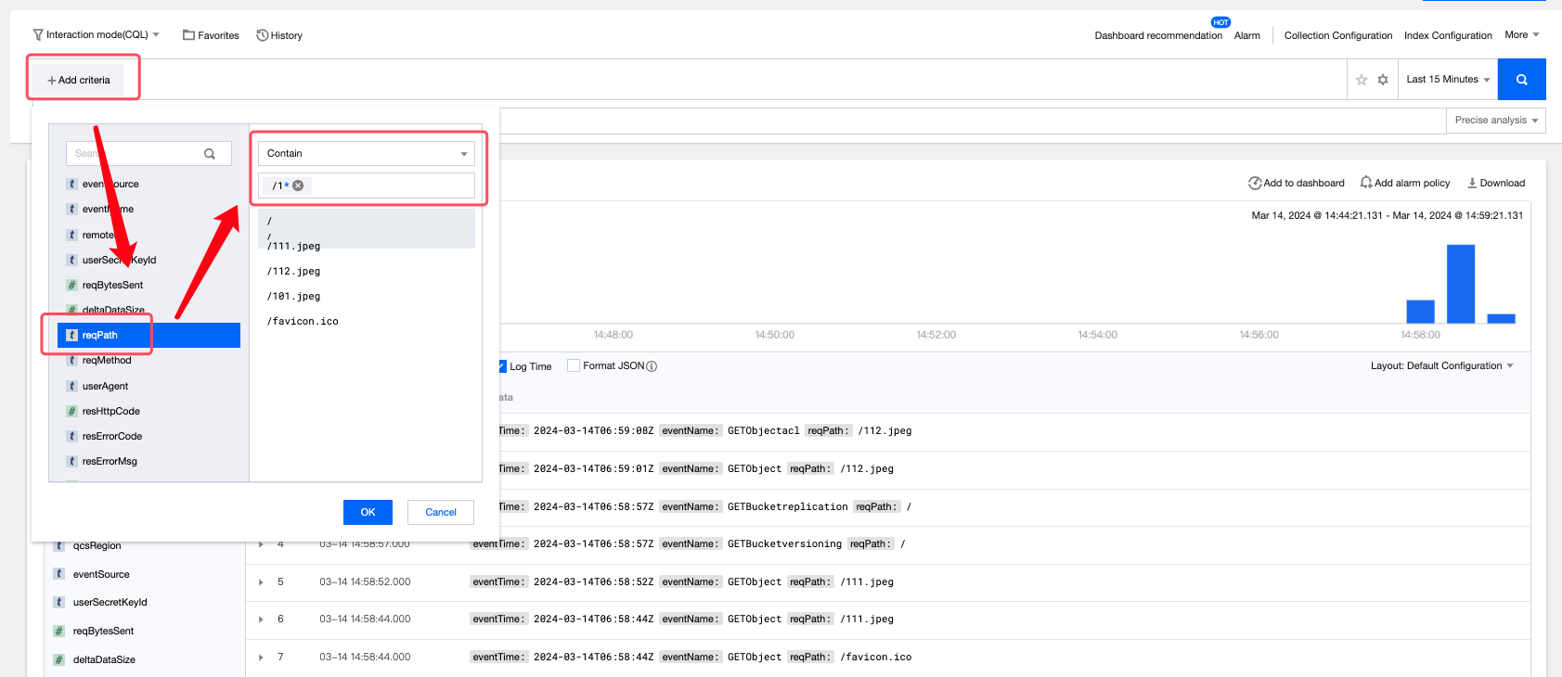Image resolution: width=1562 pixels, height=677 pixels.
Task: Click the Add to dashboard icon
Action: pyautogui.click(x=1255, y=183)
